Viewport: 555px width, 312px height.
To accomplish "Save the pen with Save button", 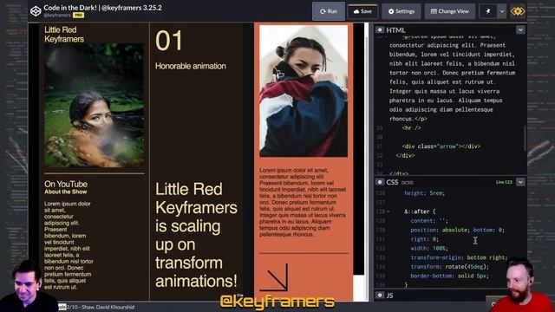I will point(362,11).
